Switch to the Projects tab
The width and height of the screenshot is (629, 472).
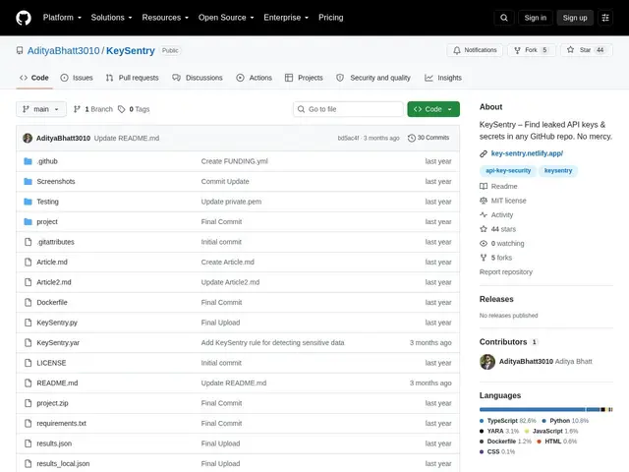[304, 78]
